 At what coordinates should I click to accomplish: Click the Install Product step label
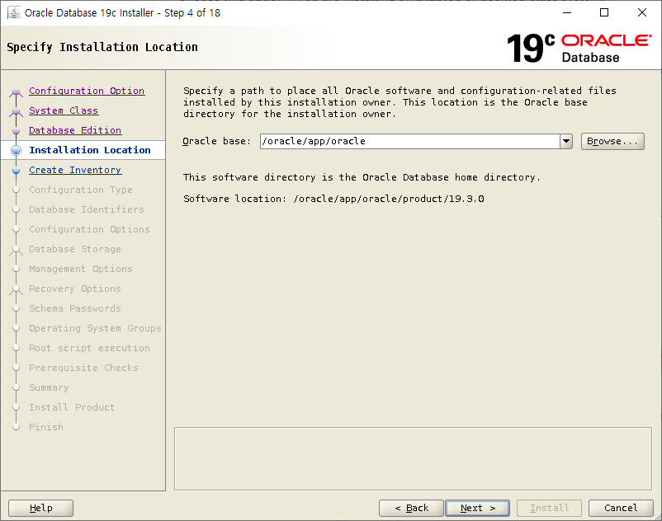(72, 407)
